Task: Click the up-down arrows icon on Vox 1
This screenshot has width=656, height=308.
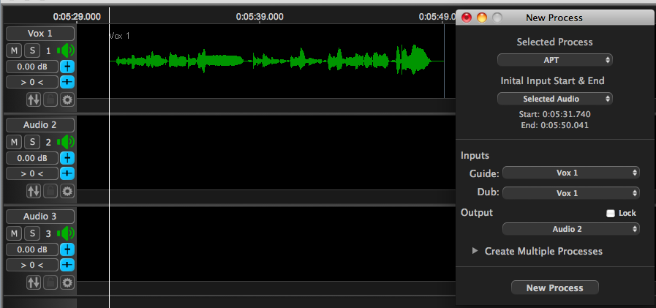Action: pos(34,99)
